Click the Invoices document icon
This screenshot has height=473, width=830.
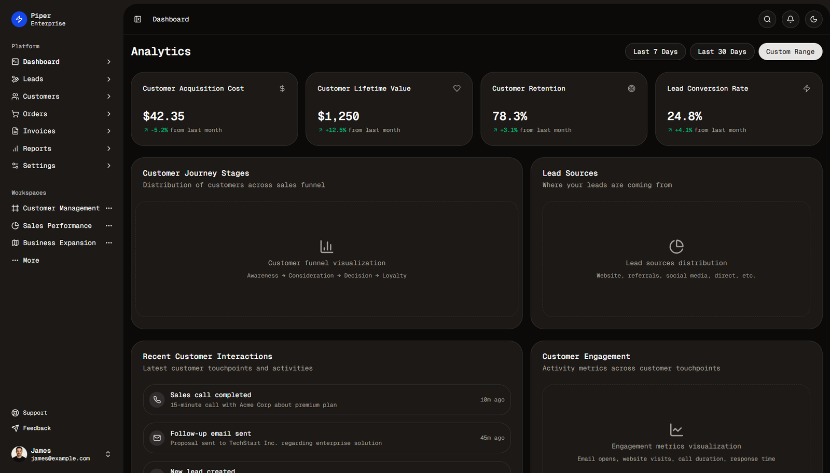click(x=15, y=131)
